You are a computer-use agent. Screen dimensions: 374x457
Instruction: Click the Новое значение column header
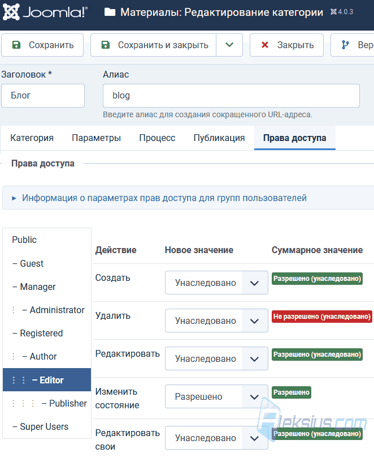click(199, 250)
